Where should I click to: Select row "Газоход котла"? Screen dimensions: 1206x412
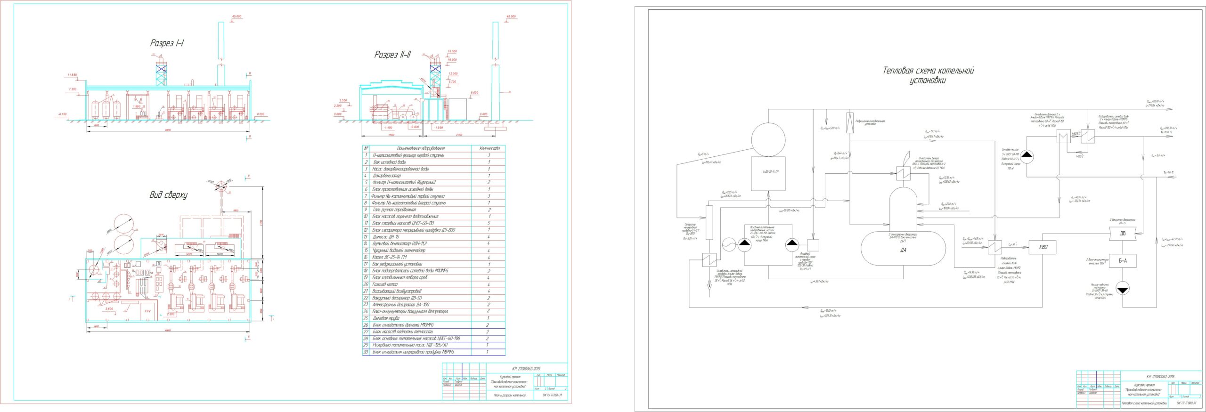tap(433, 284)
